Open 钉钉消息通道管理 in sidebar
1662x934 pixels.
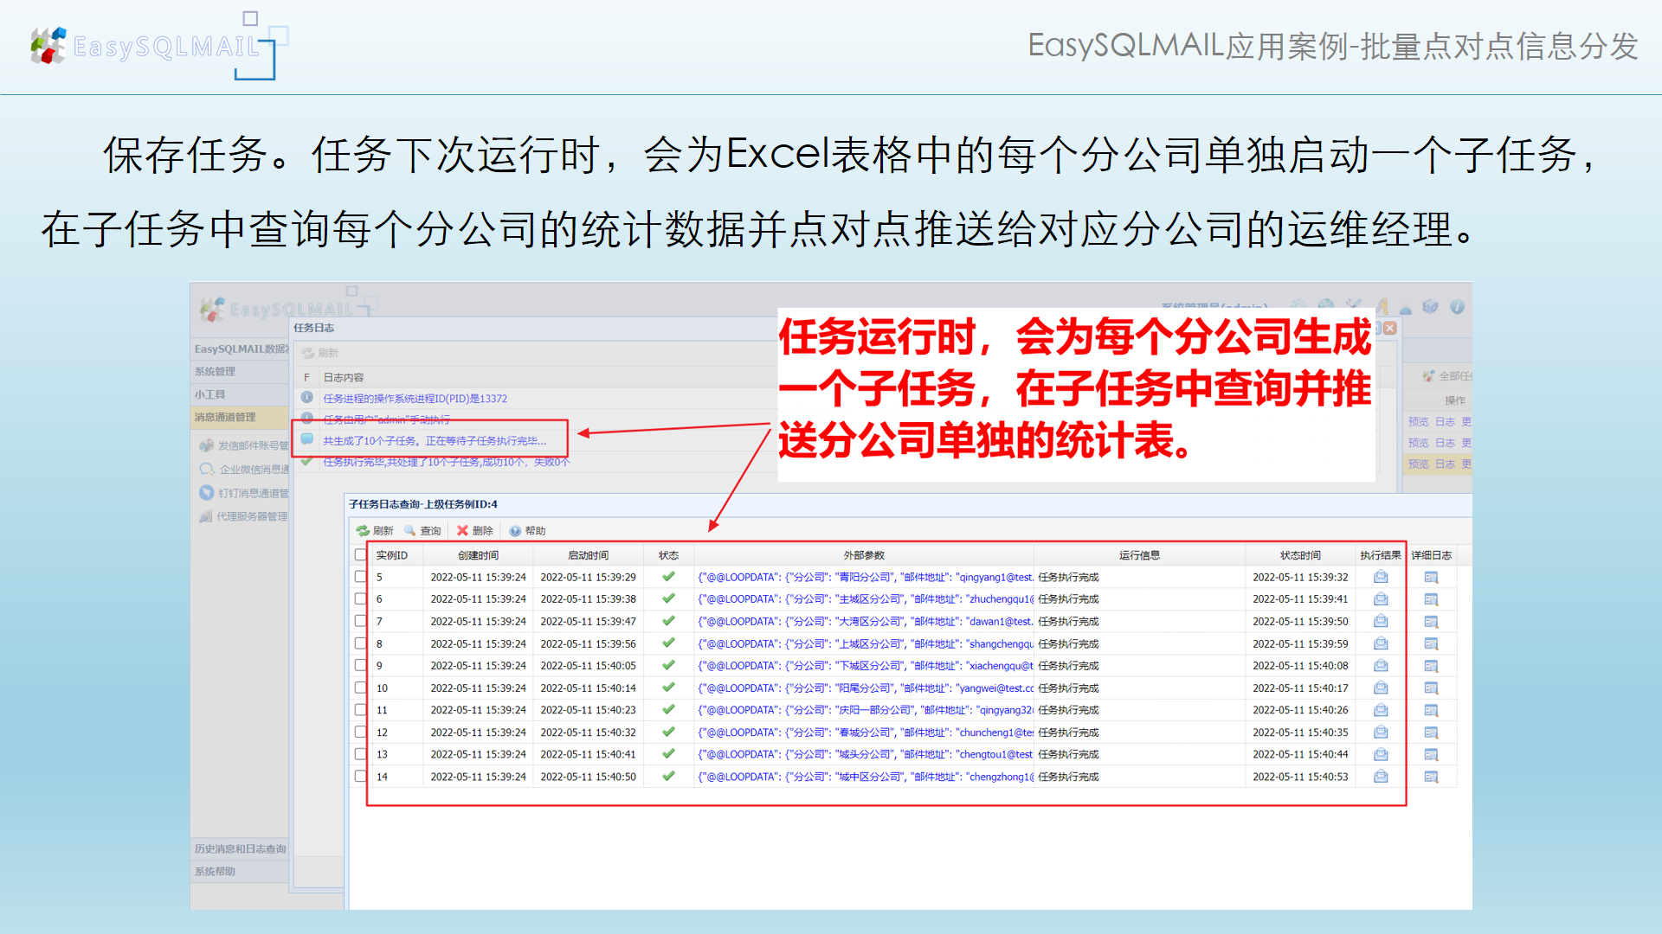tap(244, 493)
